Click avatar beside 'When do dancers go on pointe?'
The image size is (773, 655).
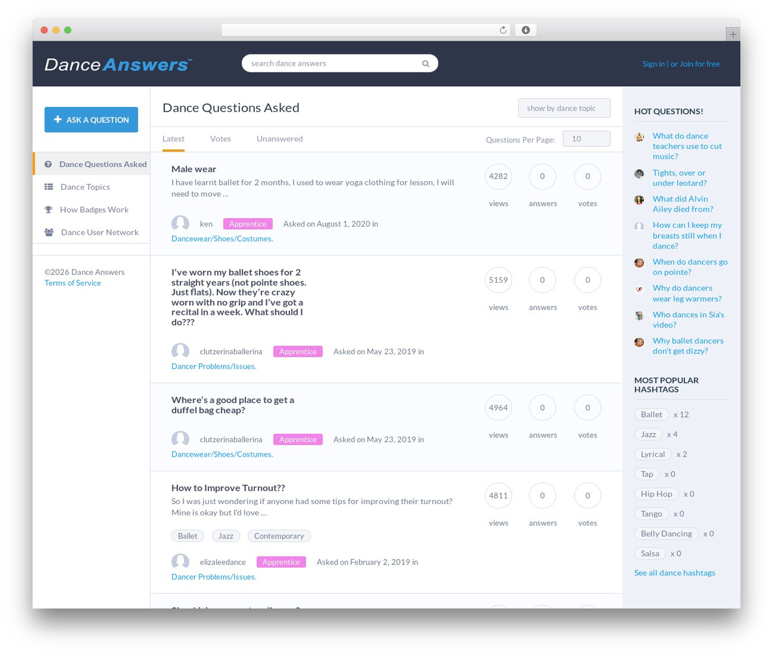click(x=639, y=263)
